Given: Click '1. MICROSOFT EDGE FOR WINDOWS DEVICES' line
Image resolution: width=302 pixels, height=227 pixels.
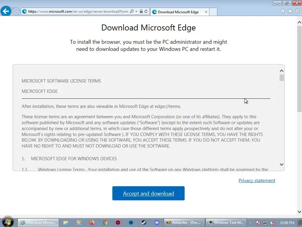Looking at the screenshot, I should coord(69,159).
